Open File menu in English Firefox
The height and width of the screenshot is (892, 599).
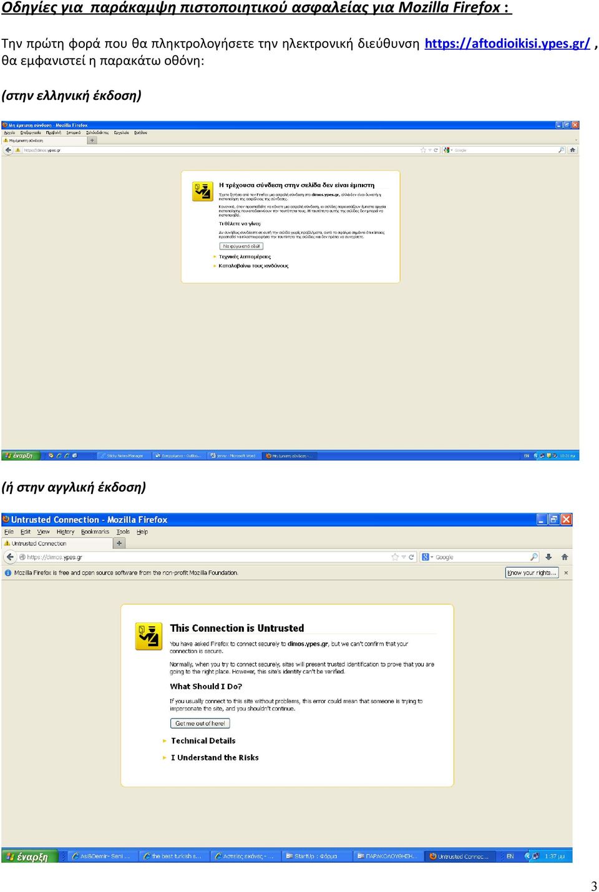[9, 532]
